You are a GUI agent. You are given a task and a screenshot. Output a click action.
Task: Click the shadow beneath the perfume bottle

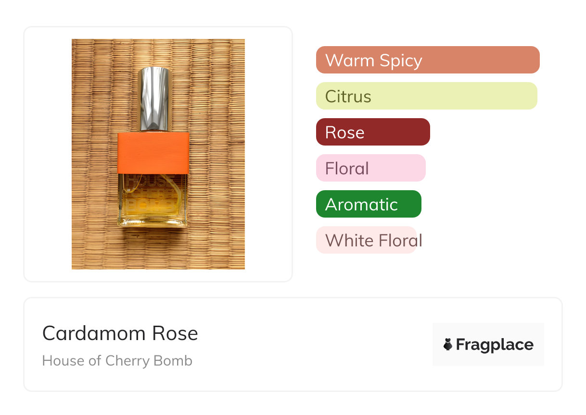(153, 231)
